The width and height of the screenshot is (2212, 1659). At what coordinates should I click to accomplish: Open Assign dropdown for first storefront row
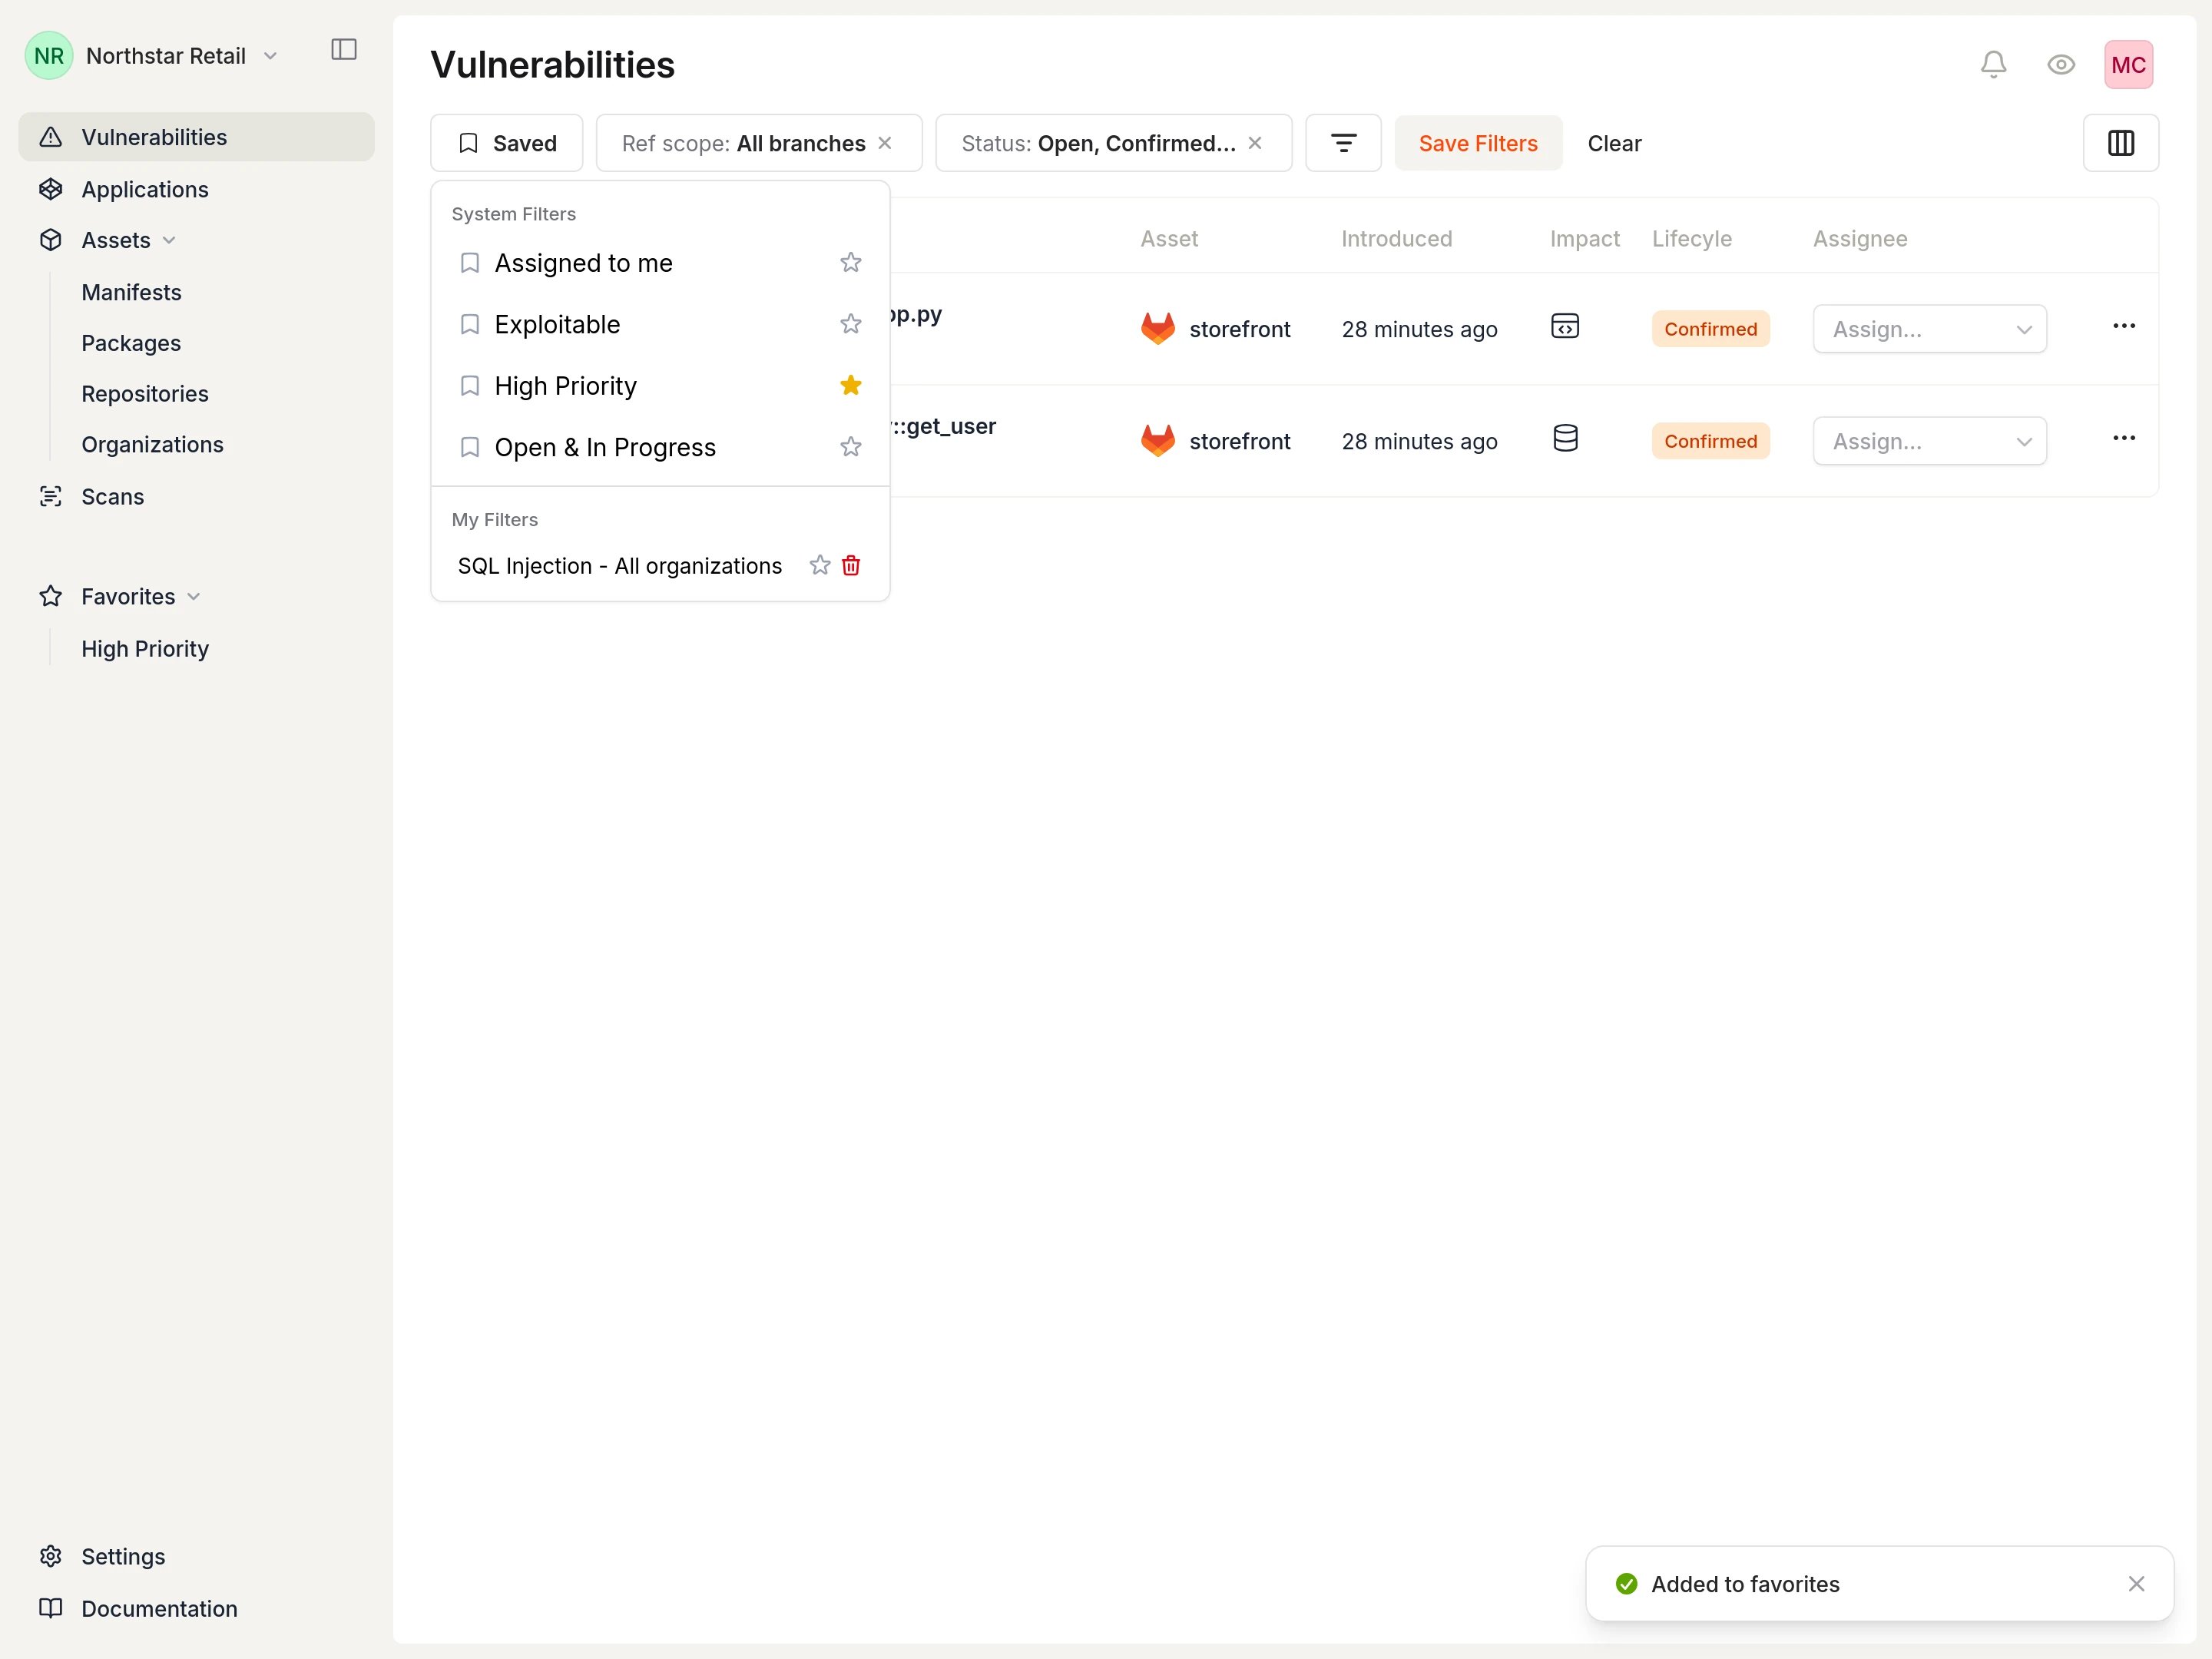(1929, 329)
